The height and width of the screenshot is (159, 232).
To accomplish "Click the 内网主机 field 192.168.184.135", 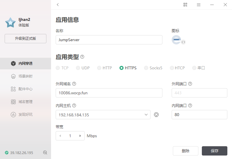I will (103, 115).
